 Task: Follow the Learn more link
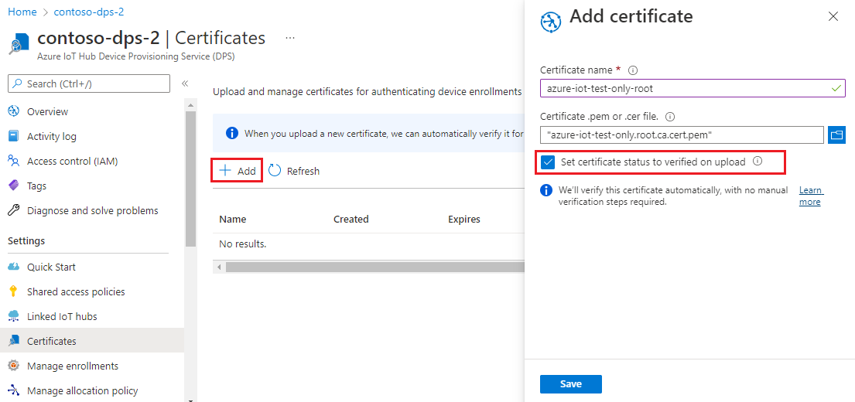811,196
